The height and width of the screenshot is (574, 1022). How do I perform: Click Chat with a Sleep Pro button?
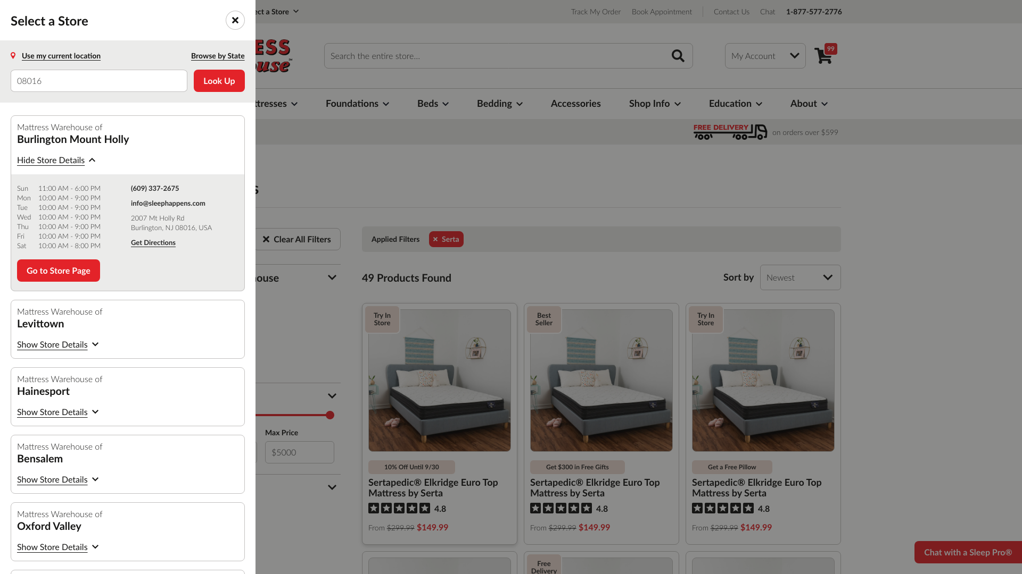pyautogui.click(x=968, y=552)
